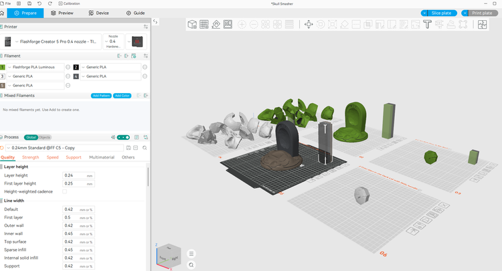This screenshot has height=271, width=502.
Task: Click the Auto orient toolbar icon
Action: pos(216,24)
